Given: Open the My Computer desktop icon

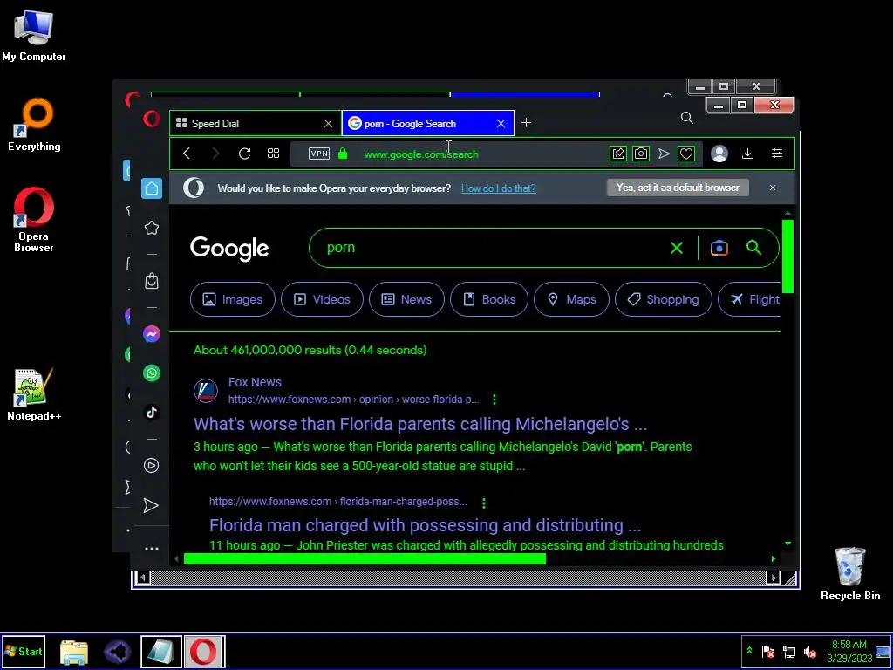Looking at the screenshot, I should 34,35.
